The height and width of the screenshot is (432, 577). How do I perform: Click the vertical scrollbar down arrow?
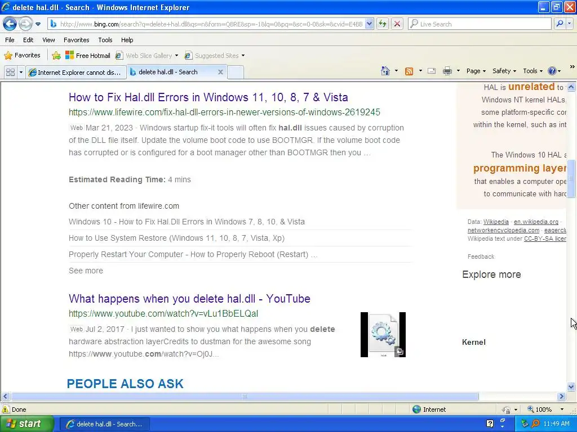571,386
